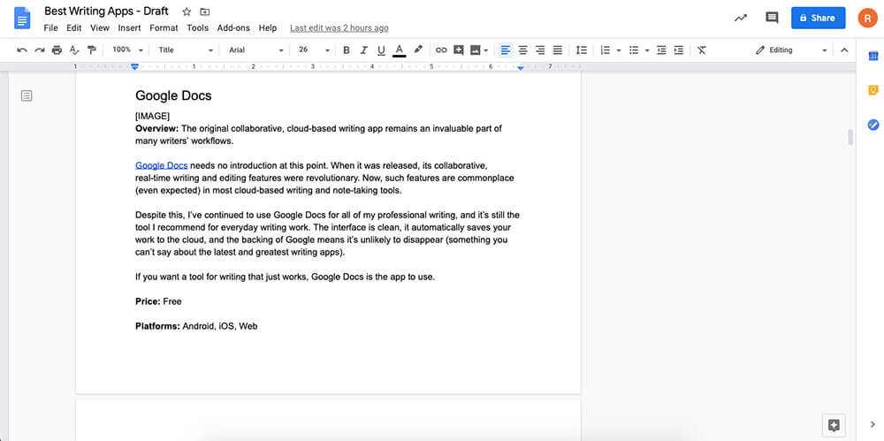Expand bulleted list options arrow
The width and height of the screenshot is (884, 441).
point(647,50)
